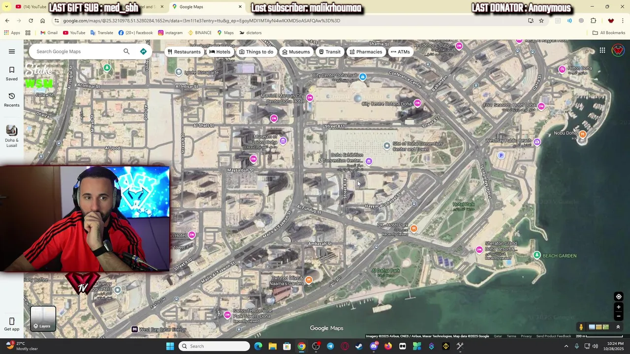Click the Google account avatar
Image resolution: width=630 pixels, height=354 pixels.
click(x=618, y=50)
